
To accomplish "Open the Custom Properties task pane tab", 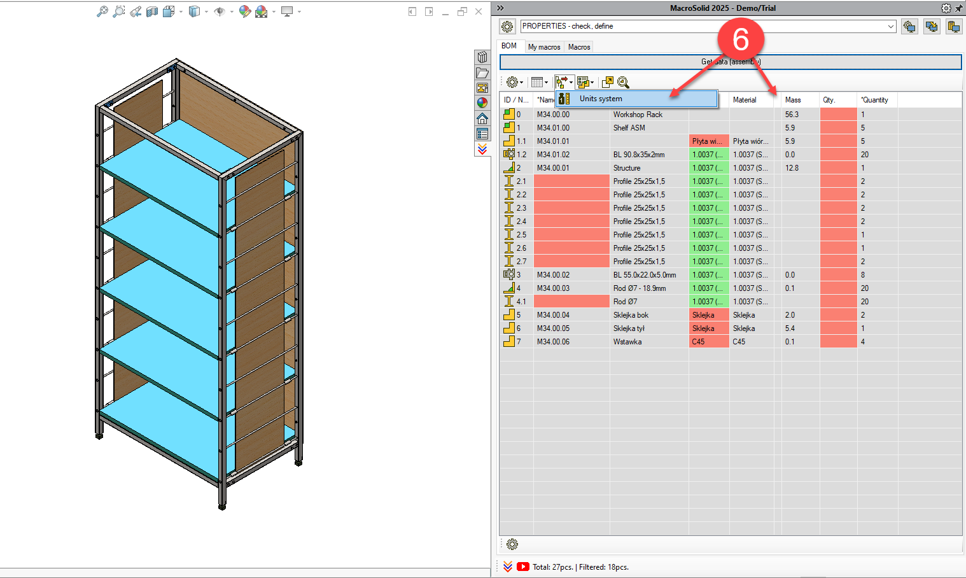I will click(482, 134).
